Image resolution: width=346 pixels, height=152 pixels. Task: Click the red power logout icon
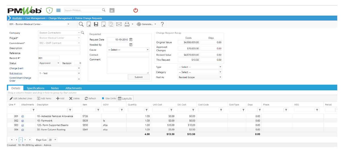(136, 10)
